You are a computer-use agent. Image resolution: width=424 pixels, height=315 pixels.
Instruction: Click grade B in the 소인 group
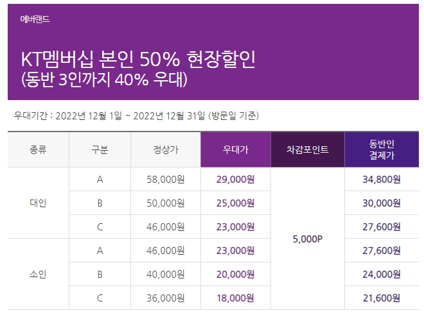click(100, 275)
